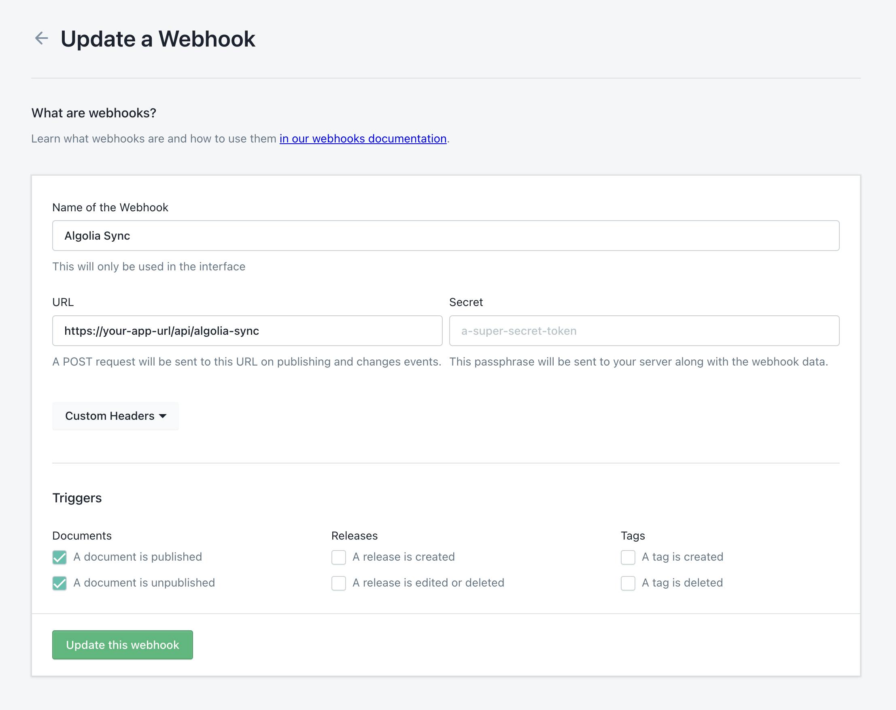This screenshot has height=710, width=896.
Task: Click the 'A release is created' label
Action: [x=403, y=557]
